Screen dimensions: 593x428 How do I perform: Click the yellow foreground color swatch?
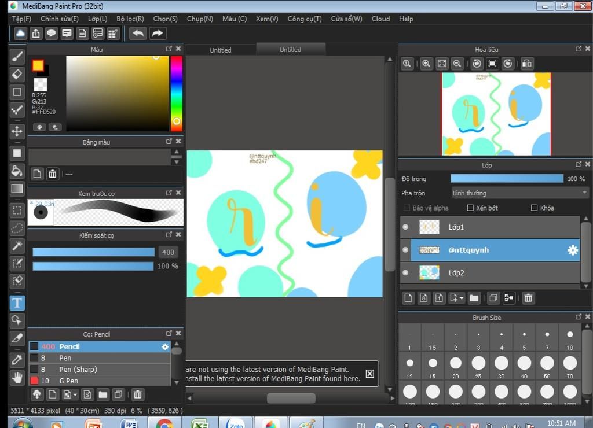[x=38, y=65]
